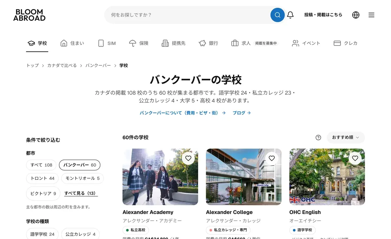Click the BLOOM ABROAD logo
This screenshot has width=391, height=239.
[29, 15]
